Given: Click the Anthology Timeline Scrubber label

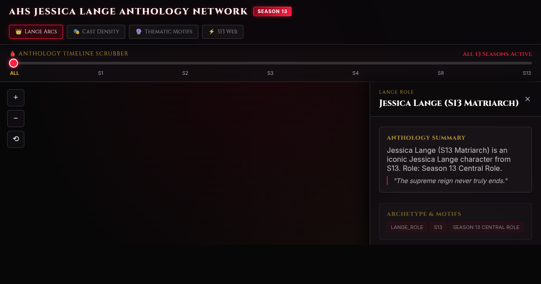Looking at the screenshot, I should (73, 54).
